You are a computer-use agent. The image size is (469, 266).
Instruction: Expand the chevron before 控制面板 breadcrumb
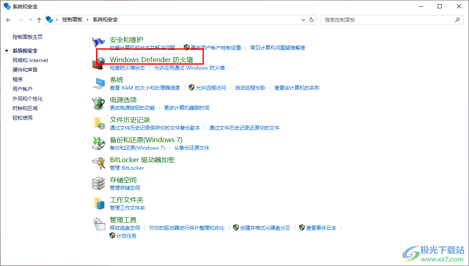click(x=57, y=20)
